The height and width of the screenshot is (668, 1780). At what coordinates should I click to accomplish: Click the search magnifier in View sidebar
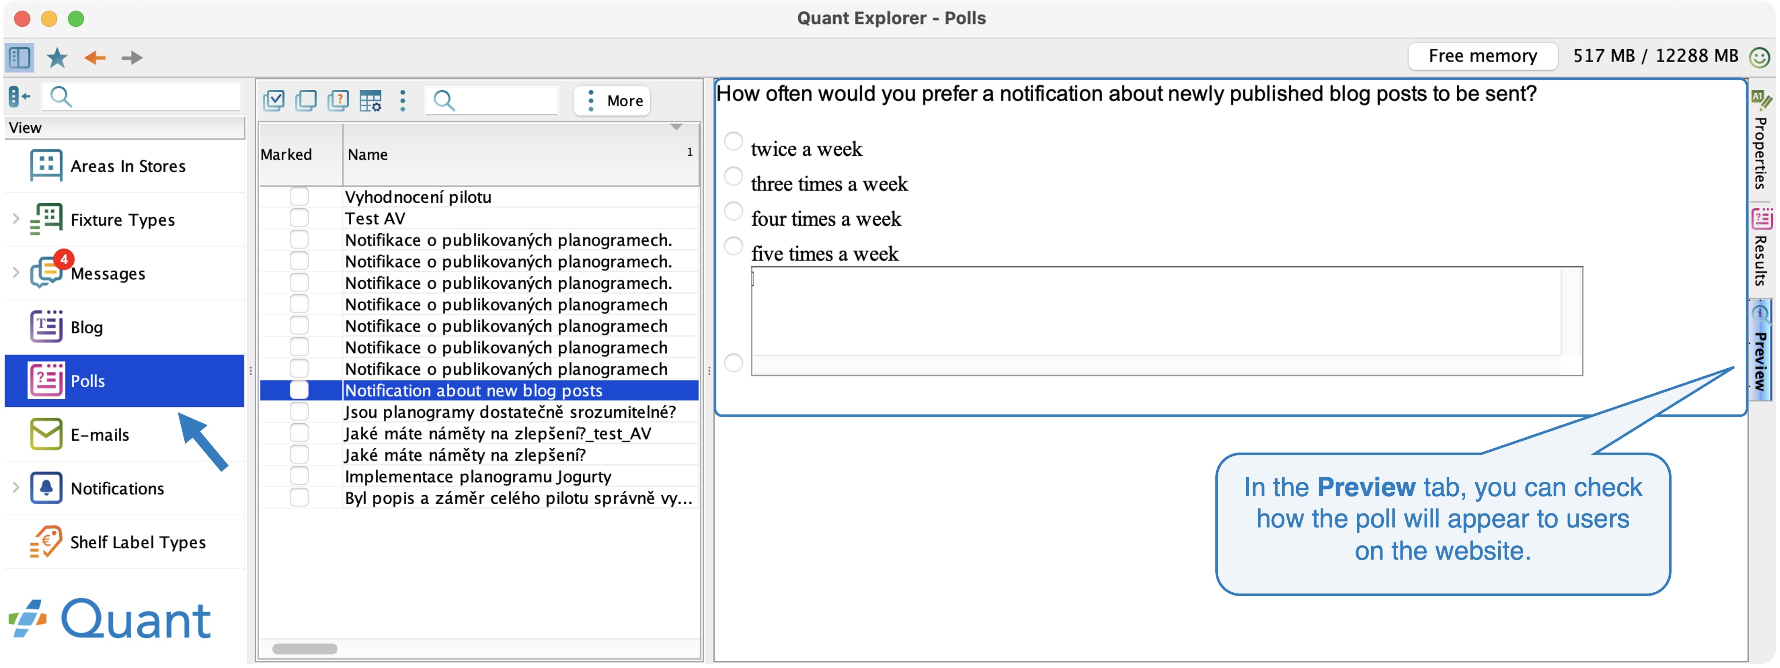pyautogui.click(x=61, y=97)
